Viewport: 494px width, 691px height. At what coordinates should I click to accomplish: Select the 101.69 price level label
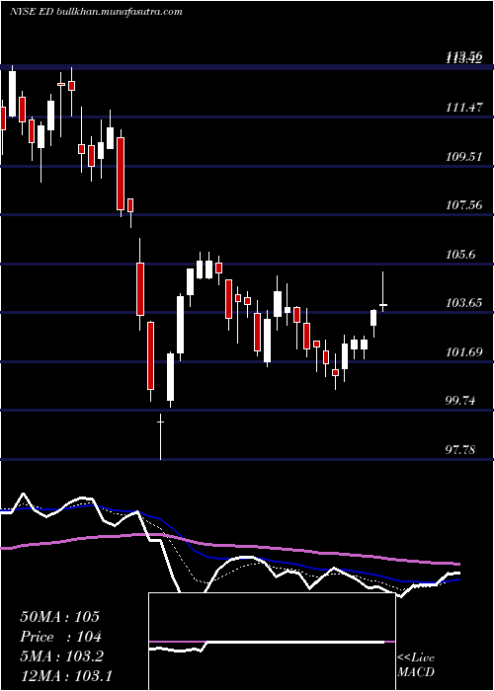click(463, 351)
